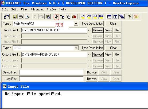Click Type Description for EDIF output
148x109 pixels.
(92, 48)
